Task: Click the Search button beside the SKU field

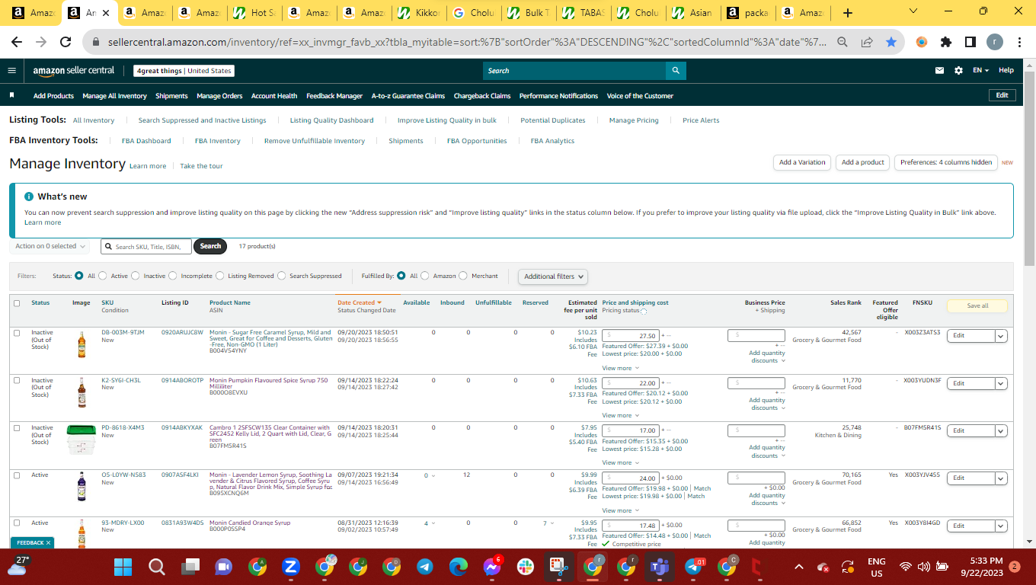Action: tap(210, 246)
